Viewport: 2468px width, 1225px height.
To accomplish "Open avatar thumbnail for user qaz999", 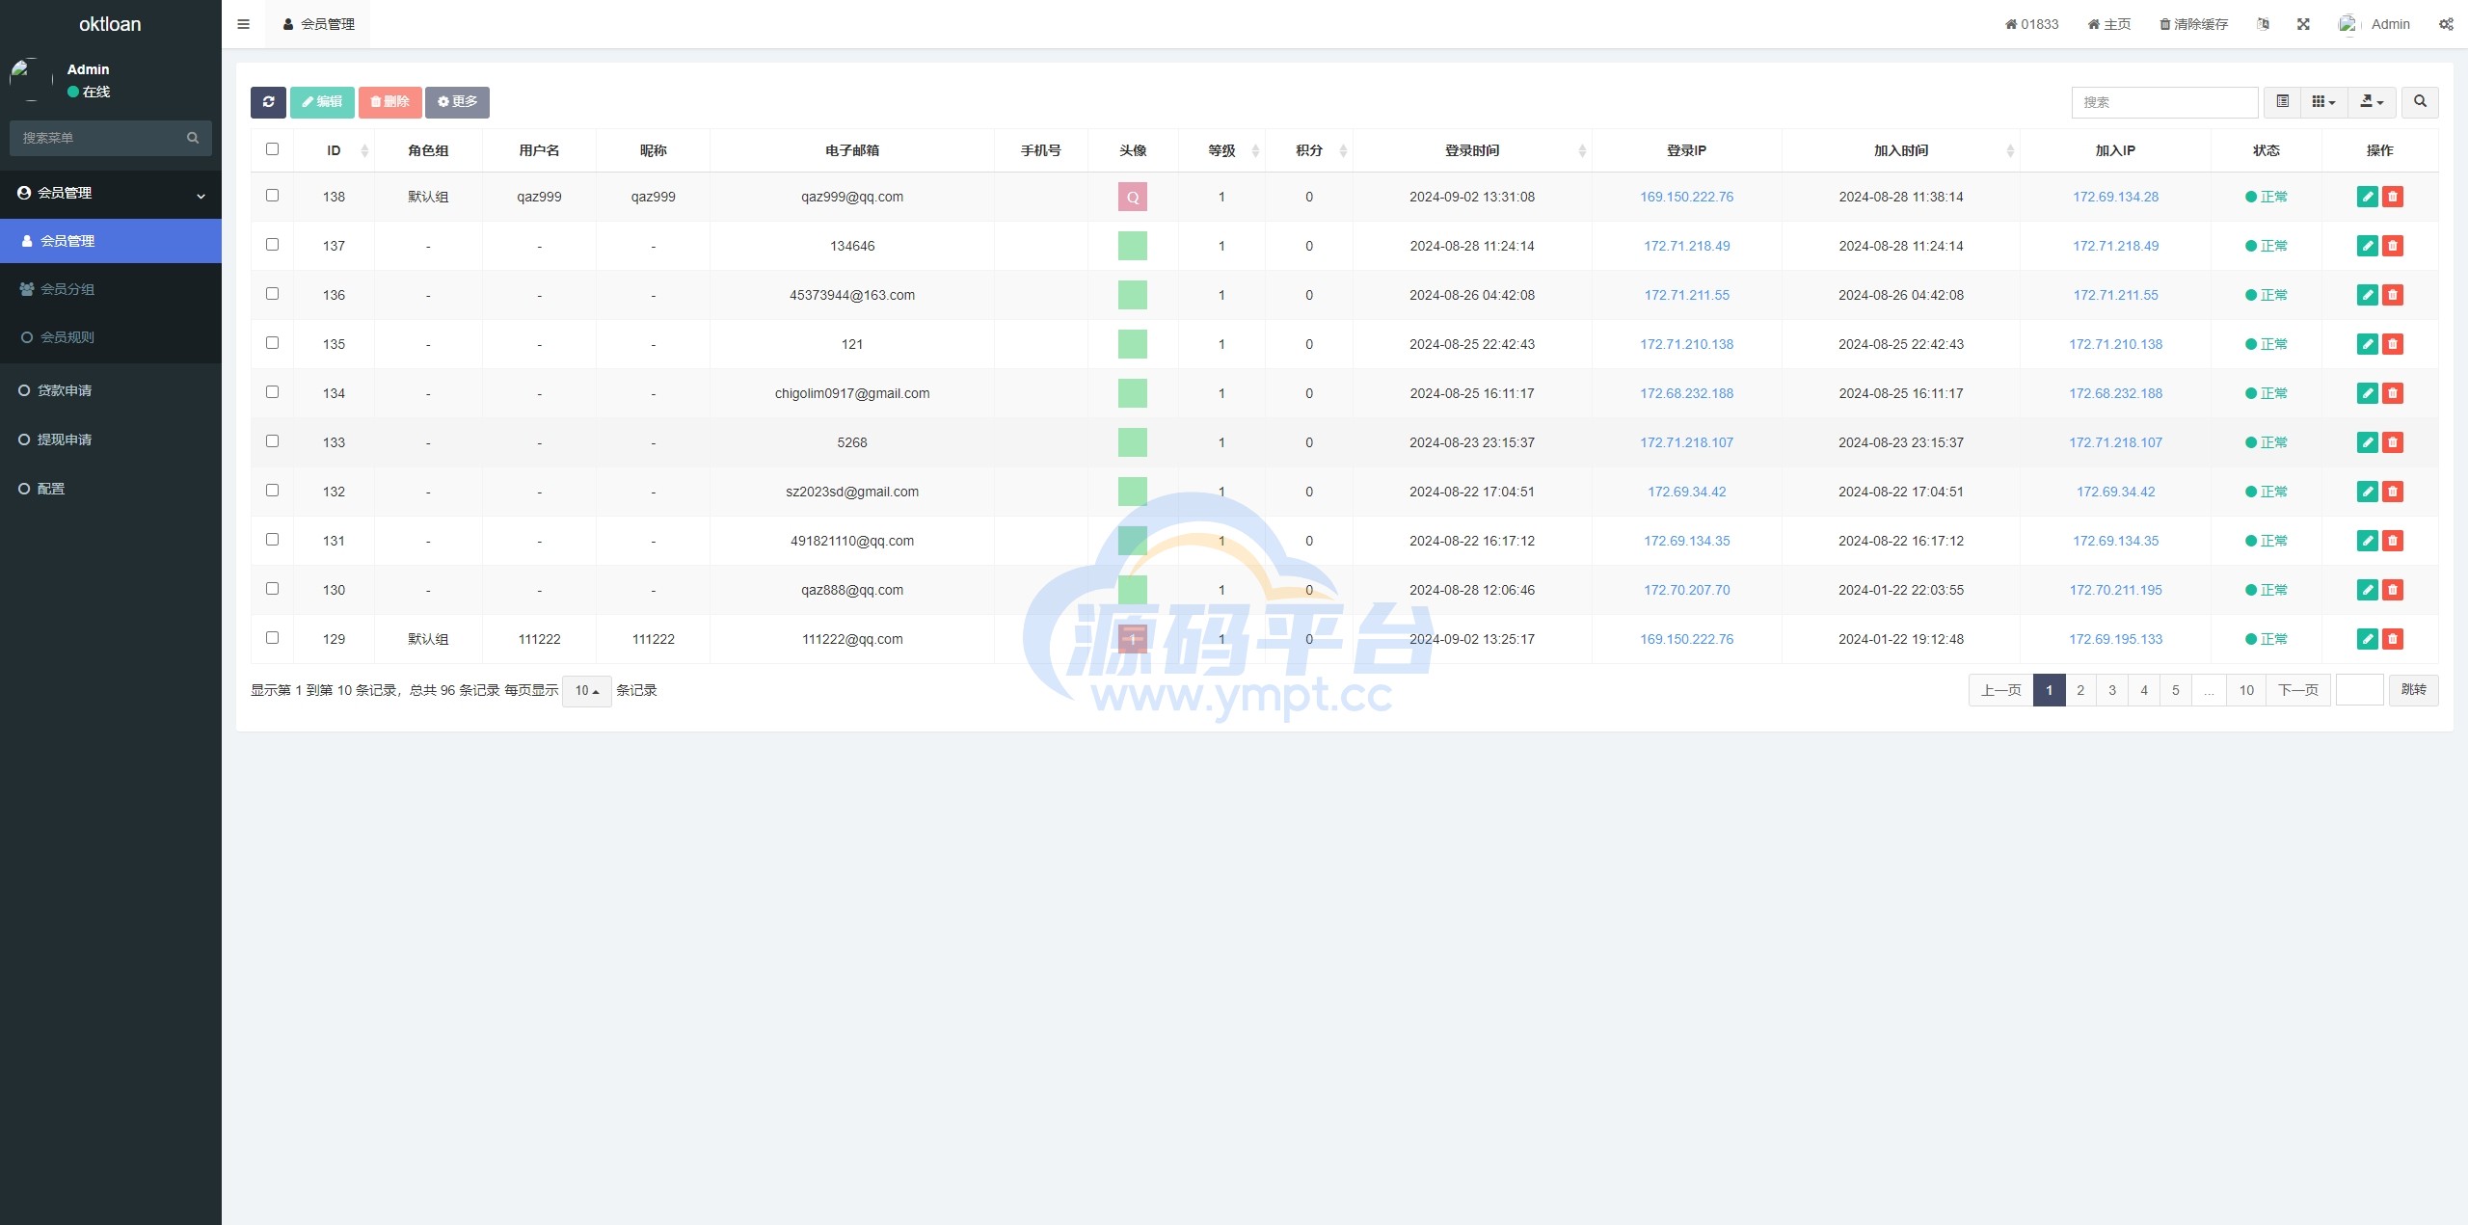I will [x=1133, y=197].
